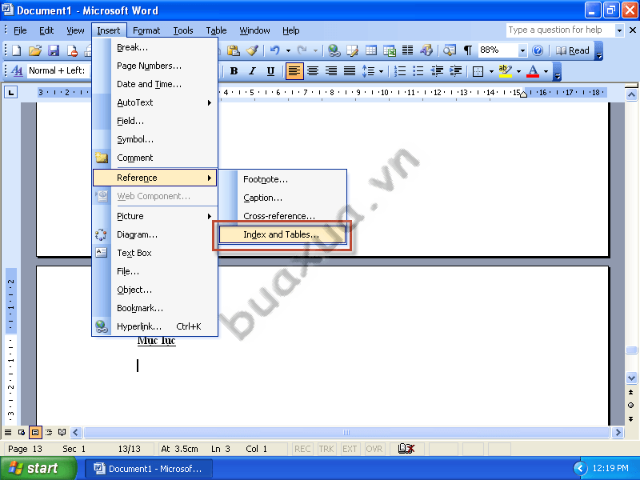
Task: Click the spelling and grammar status icon
Action: click(x=406, y=449)
